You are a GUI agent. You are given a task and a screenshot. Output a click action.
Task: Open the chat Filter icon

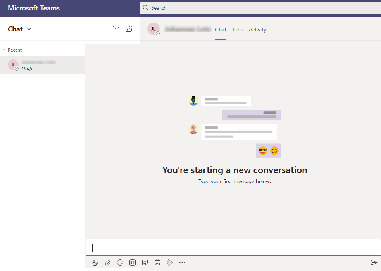[x=116, y=29]
